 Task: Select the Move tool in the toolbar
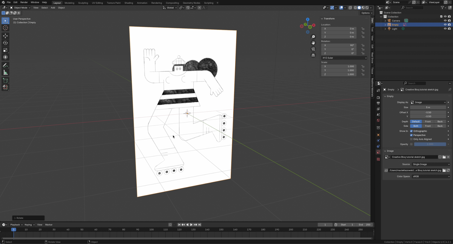click(5, 37)
